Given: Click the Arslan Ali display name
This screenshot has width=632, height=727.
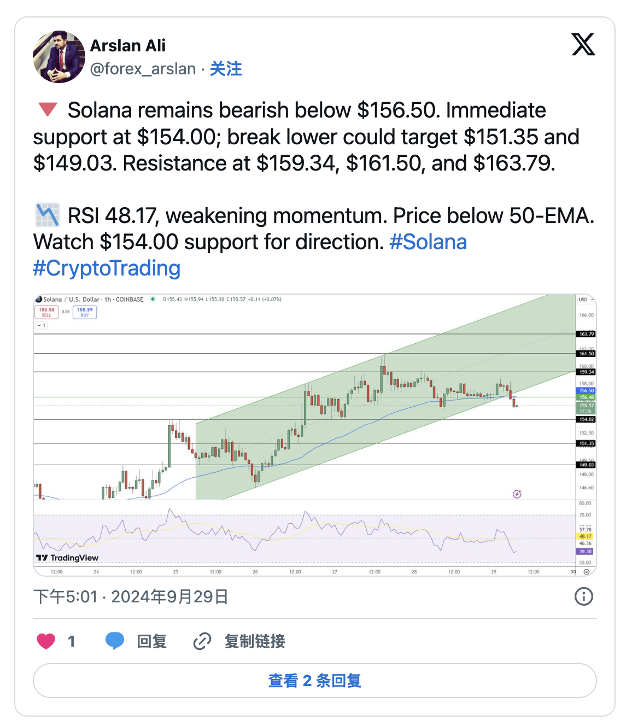Looking at the screenshot, I should pos(127,46).
